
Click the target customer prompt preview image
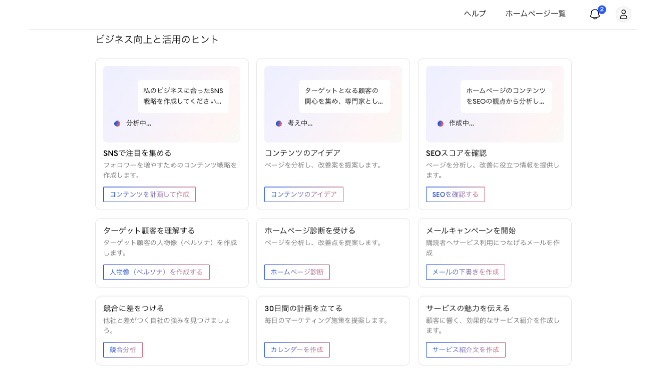[x=333, y=104]
